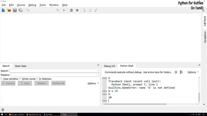
Task: Click the magnifier search icon in toolbar
Action: (58, 10)
